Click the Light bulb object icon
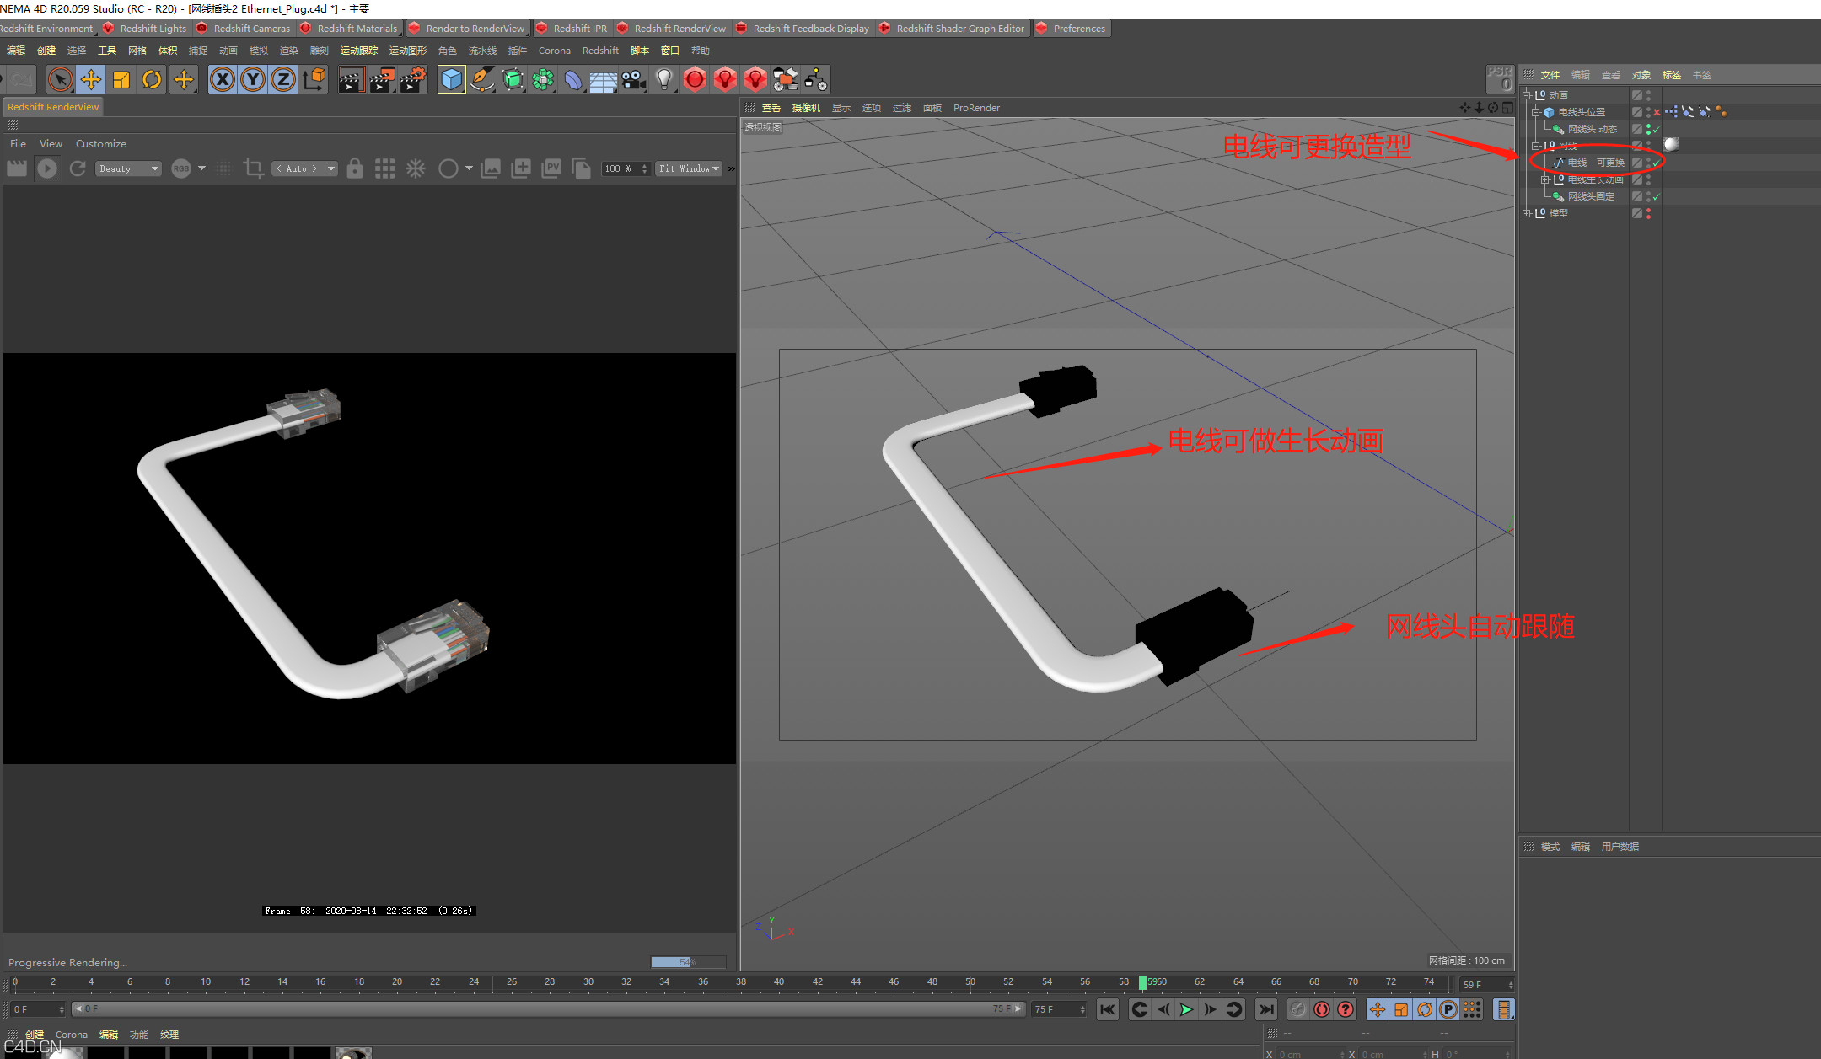 664,80
